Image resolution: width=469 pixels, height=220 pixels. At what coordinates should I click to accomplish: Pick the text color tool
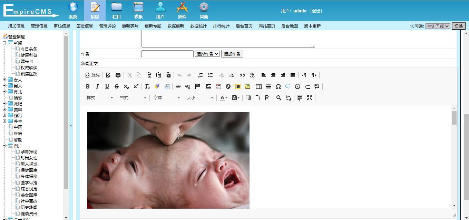224,98
